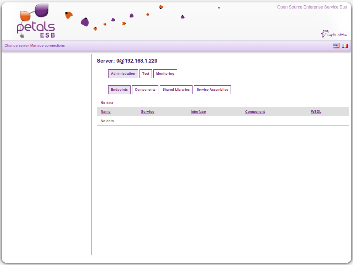Click the Camelia edition emblem
Screen dimensions: 353x265
point(334,34)
